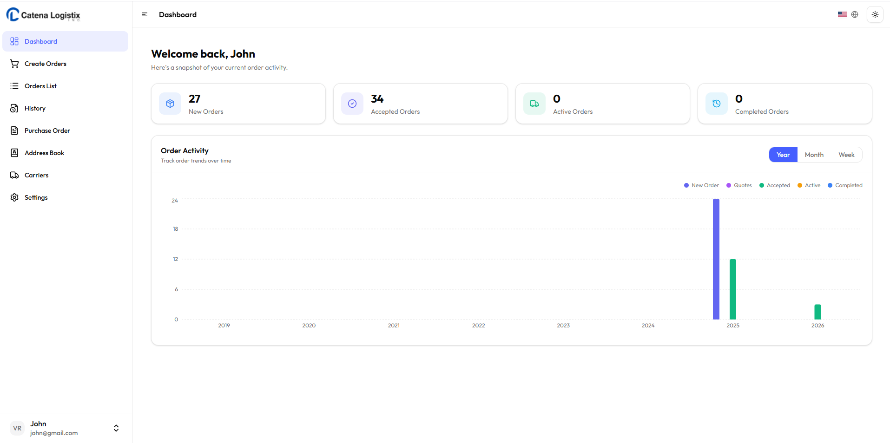The width and height of the screenshot is (890, 443).
Task: Click the globe language icon
Action: click(855, 14)
